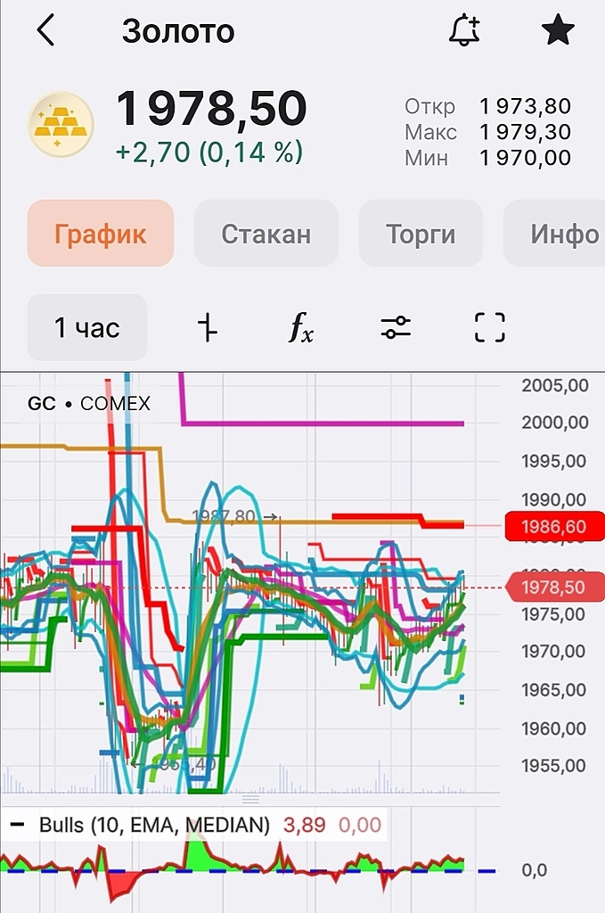This screenshot has height=913, width=605.
Task: Open chart settings sliders icon
Action: click(x=396, y=328)
